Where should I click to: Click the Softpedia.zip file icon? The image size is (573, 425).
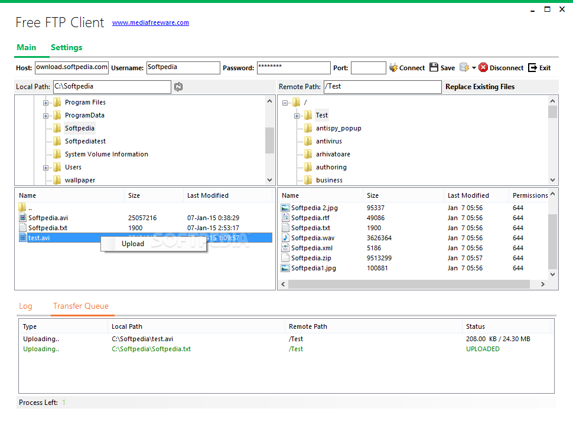(285, 258)
